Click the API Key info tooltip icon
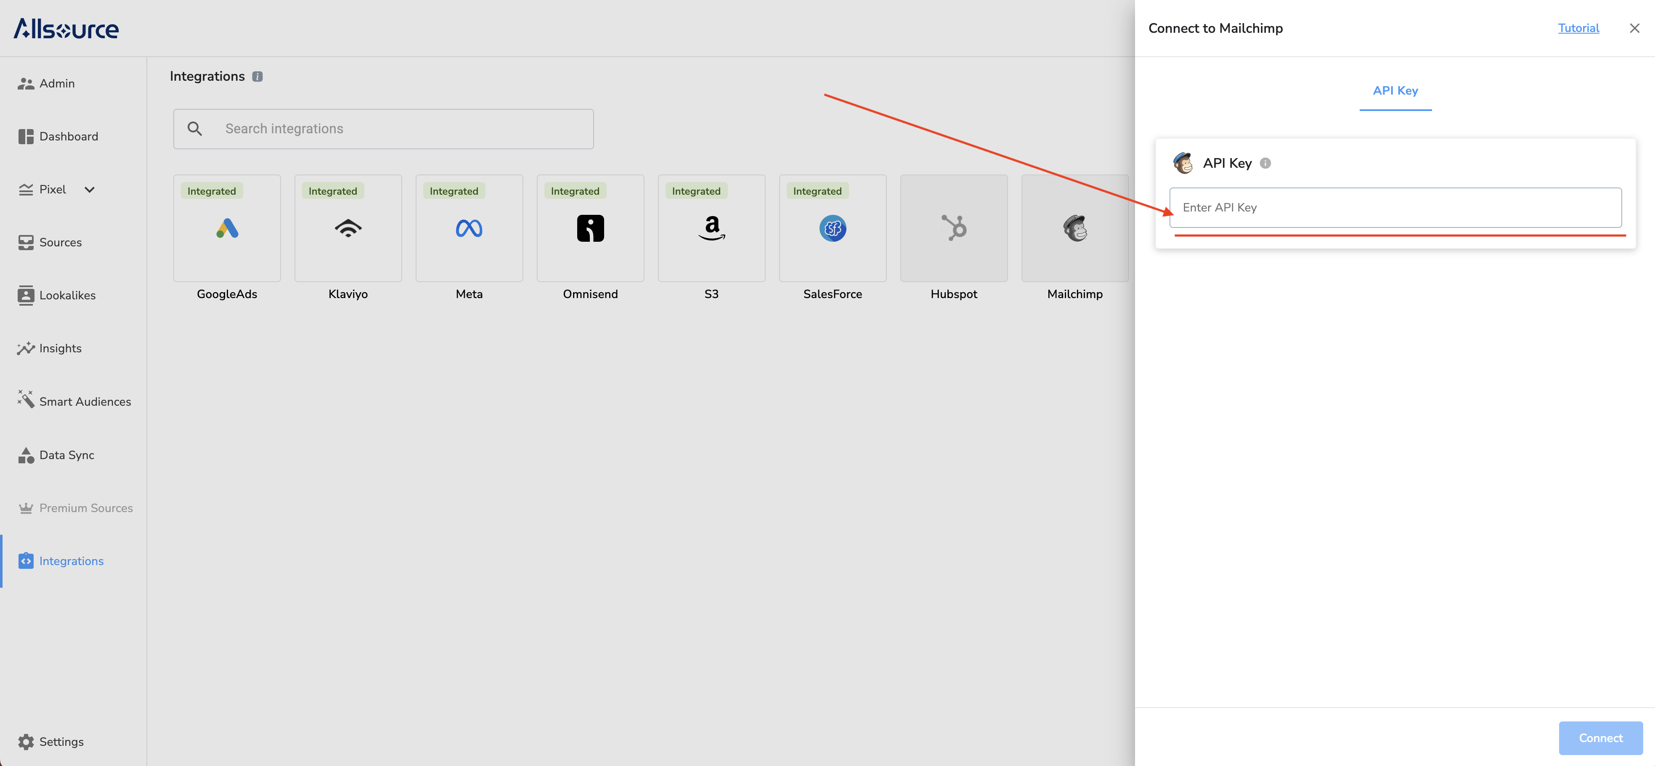Image resolution: width=1655 pixels, height=766 pixels. [1265, 163]
